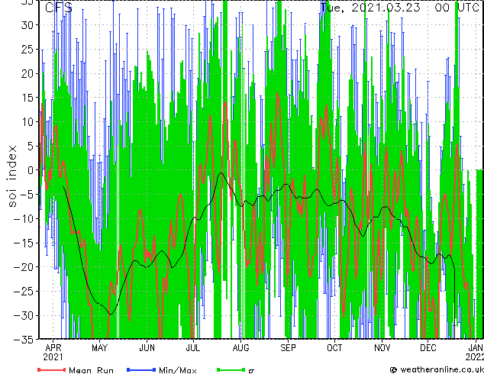Image resolution: width=484 pixels, height=374 pixels.
Task: Click the blue Min/Max legend line
Action: pos(141,369)
